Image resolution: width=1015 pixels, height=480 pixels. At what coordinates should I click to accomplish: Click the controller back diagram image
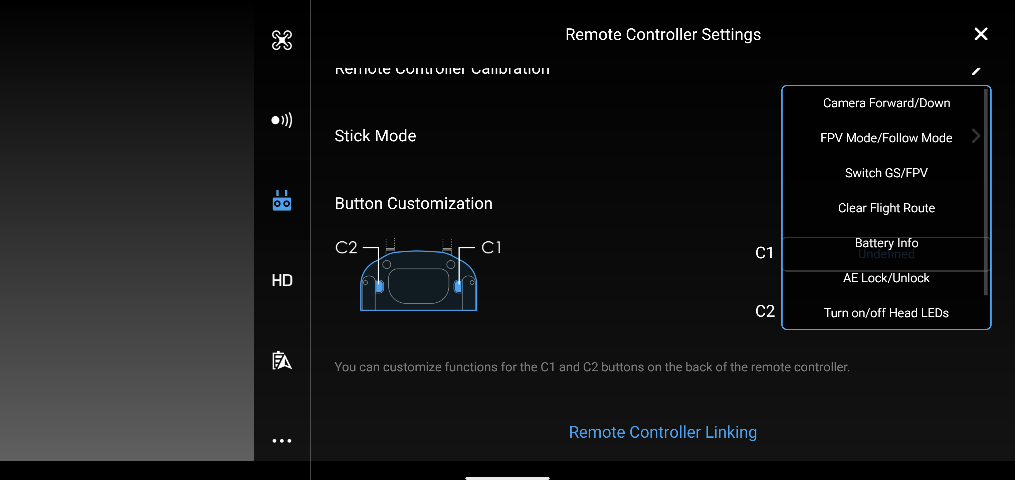418,275
